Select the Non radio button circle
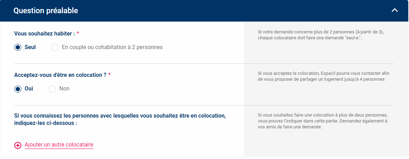The height and width of the screenshot is (159, 409). [x=52, y=89]
